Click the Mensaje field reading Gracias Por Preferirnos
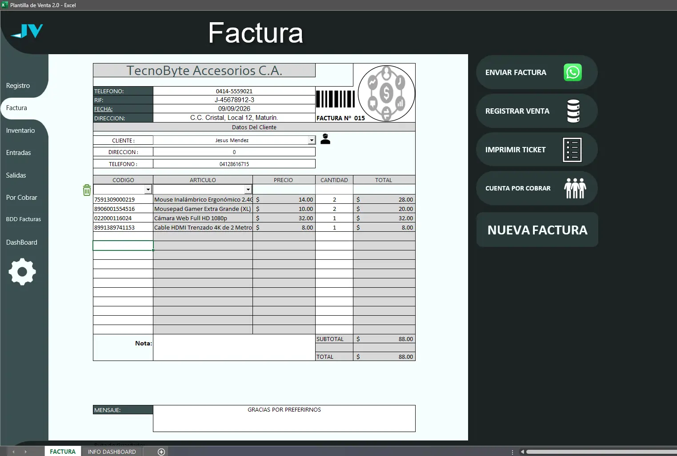The image size is (677, 456). [284, 418]
